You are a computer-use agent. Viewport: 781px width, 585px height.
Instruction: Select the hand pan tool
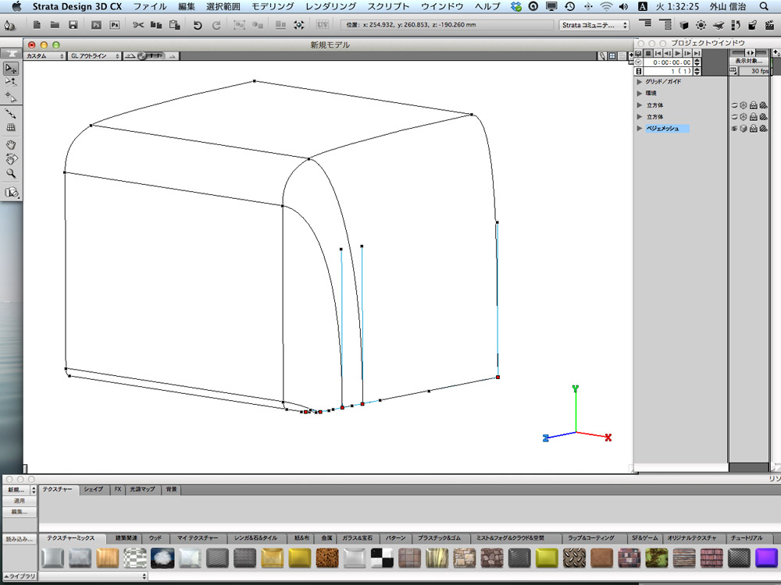pos(10,145)
